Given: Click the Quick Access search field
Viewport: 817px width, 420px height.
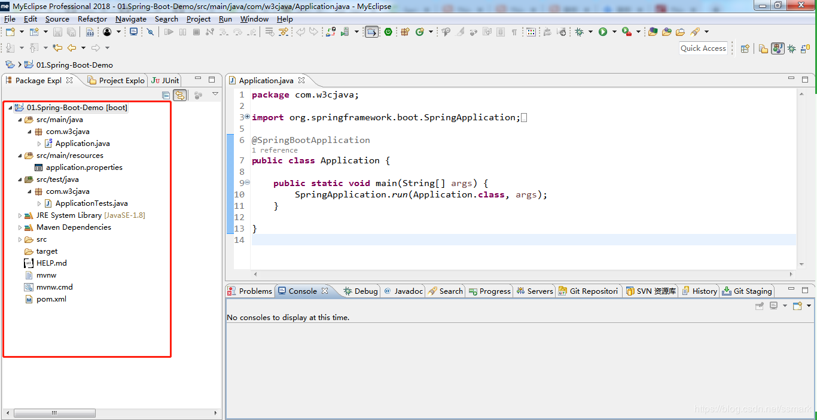Looking at the screenshot, I should (x=703, y=48).
